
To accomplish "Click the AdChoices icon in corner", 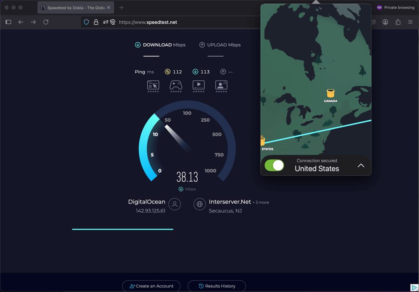I will pyautogui.click(x=414, y=288).
